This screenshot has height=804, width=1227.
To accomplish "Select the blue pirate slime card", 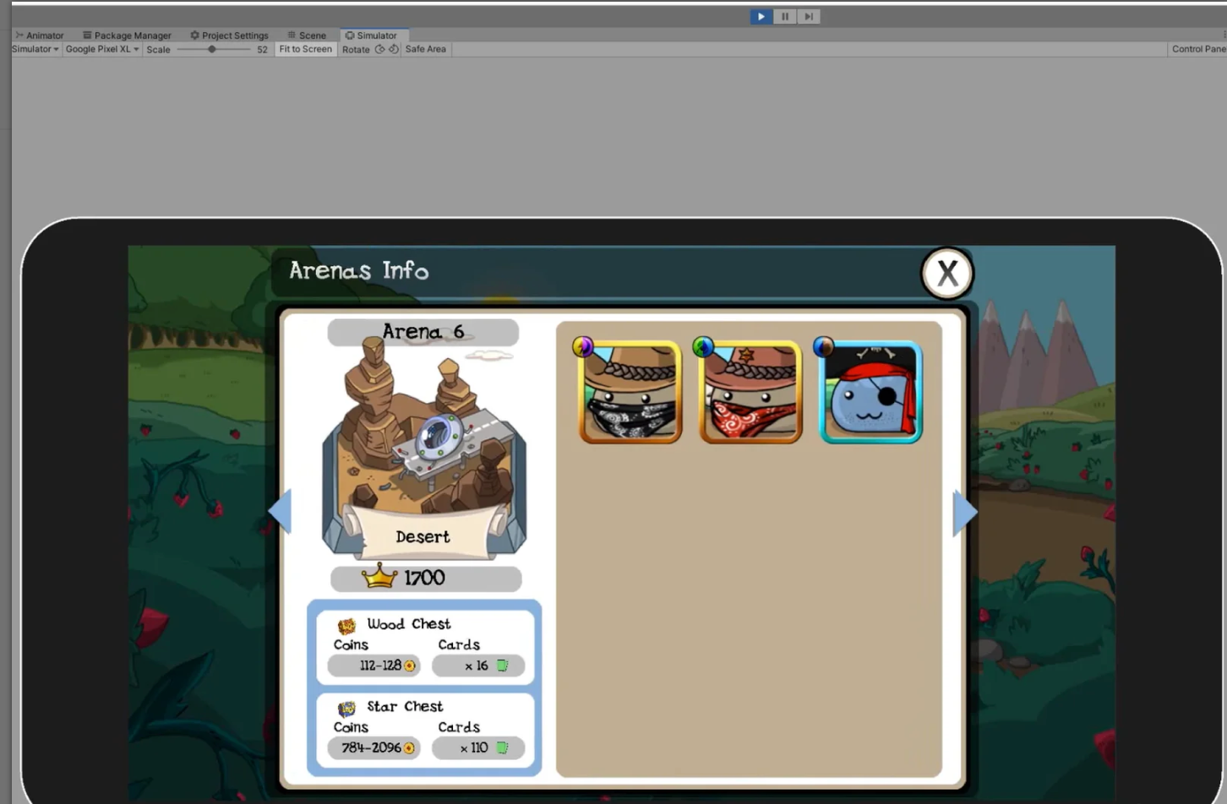I will (x=870, y=392).
